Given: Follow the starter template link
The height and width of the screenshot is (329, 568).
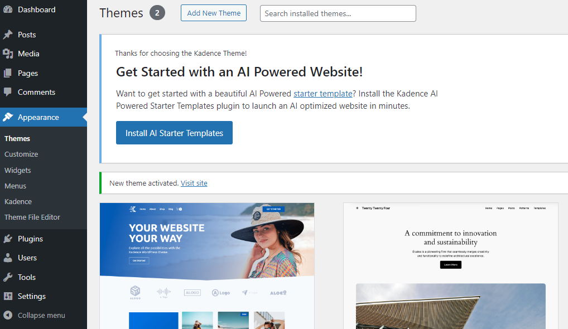Looking at the screenshot, I should tap(322, 94).
